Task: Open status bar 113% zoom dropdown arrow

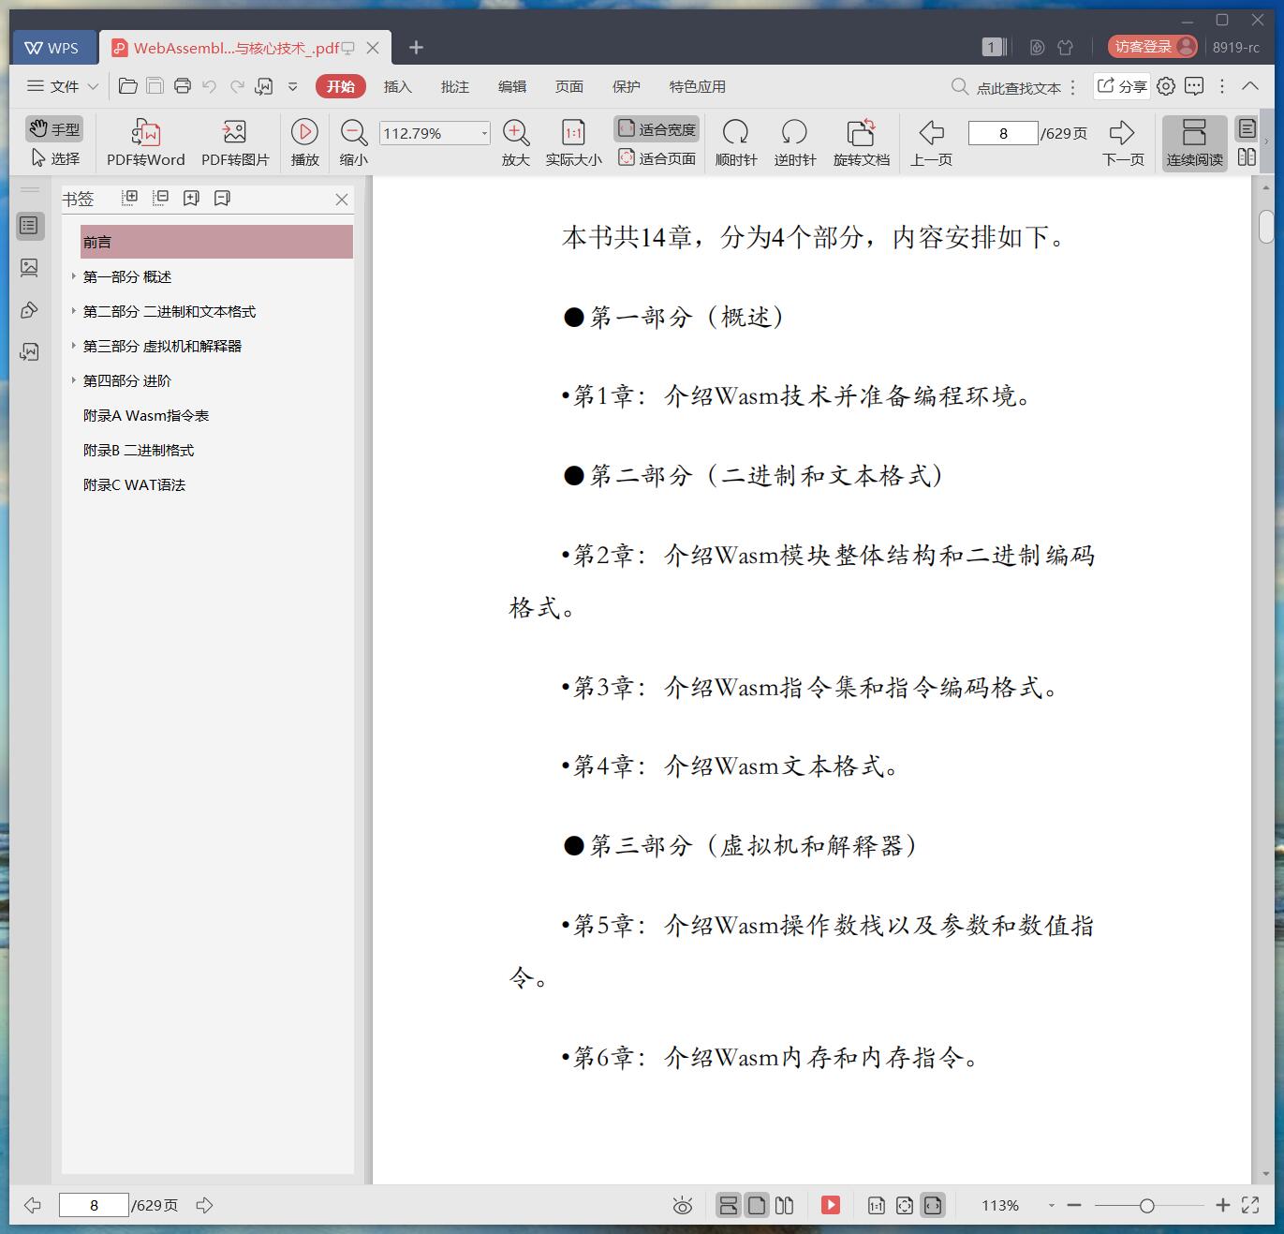Action: [x=1051, y=1206]
